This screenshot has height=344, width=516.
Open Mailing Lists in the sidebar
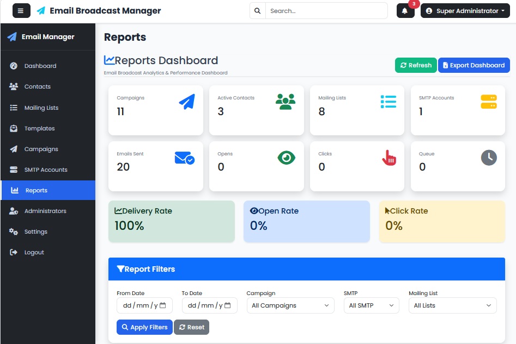click(48, 108)
